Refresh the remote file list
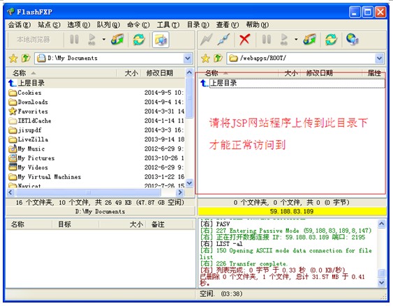This screenshot has height=306, width=393. [331, 40]
